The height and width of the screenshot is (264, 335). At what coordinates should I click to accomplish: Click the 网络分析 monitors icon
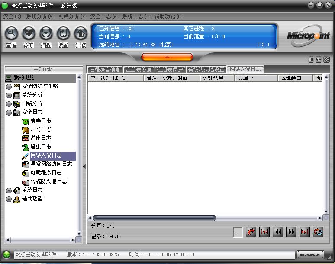click(x=17, y=104)
